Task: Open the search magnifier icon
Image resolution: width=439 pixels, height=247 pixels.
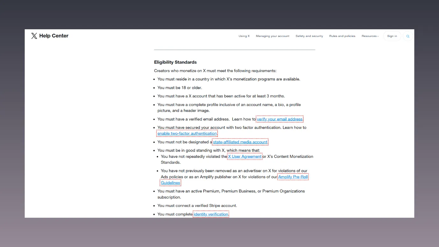Action: coord(408,36)
